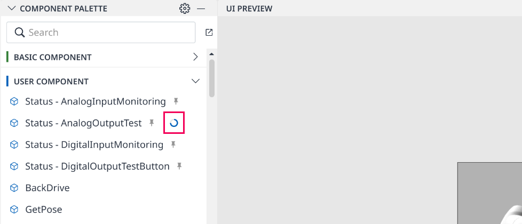The height and width of the screenshot is (224, 522).
Task: Expand the Basic Component section
Action: tap(196, 57)
